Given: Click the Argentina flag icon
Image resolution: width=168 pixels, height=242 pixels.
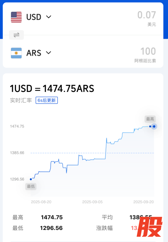Looking at the screenshot, I should [x=16, y=53].
